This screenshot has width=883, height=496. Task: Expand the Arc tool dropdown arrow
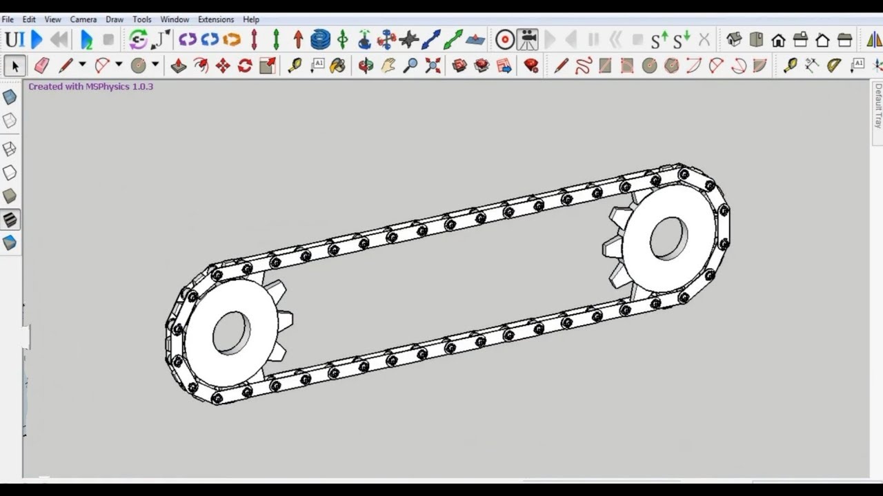point(119,65)
